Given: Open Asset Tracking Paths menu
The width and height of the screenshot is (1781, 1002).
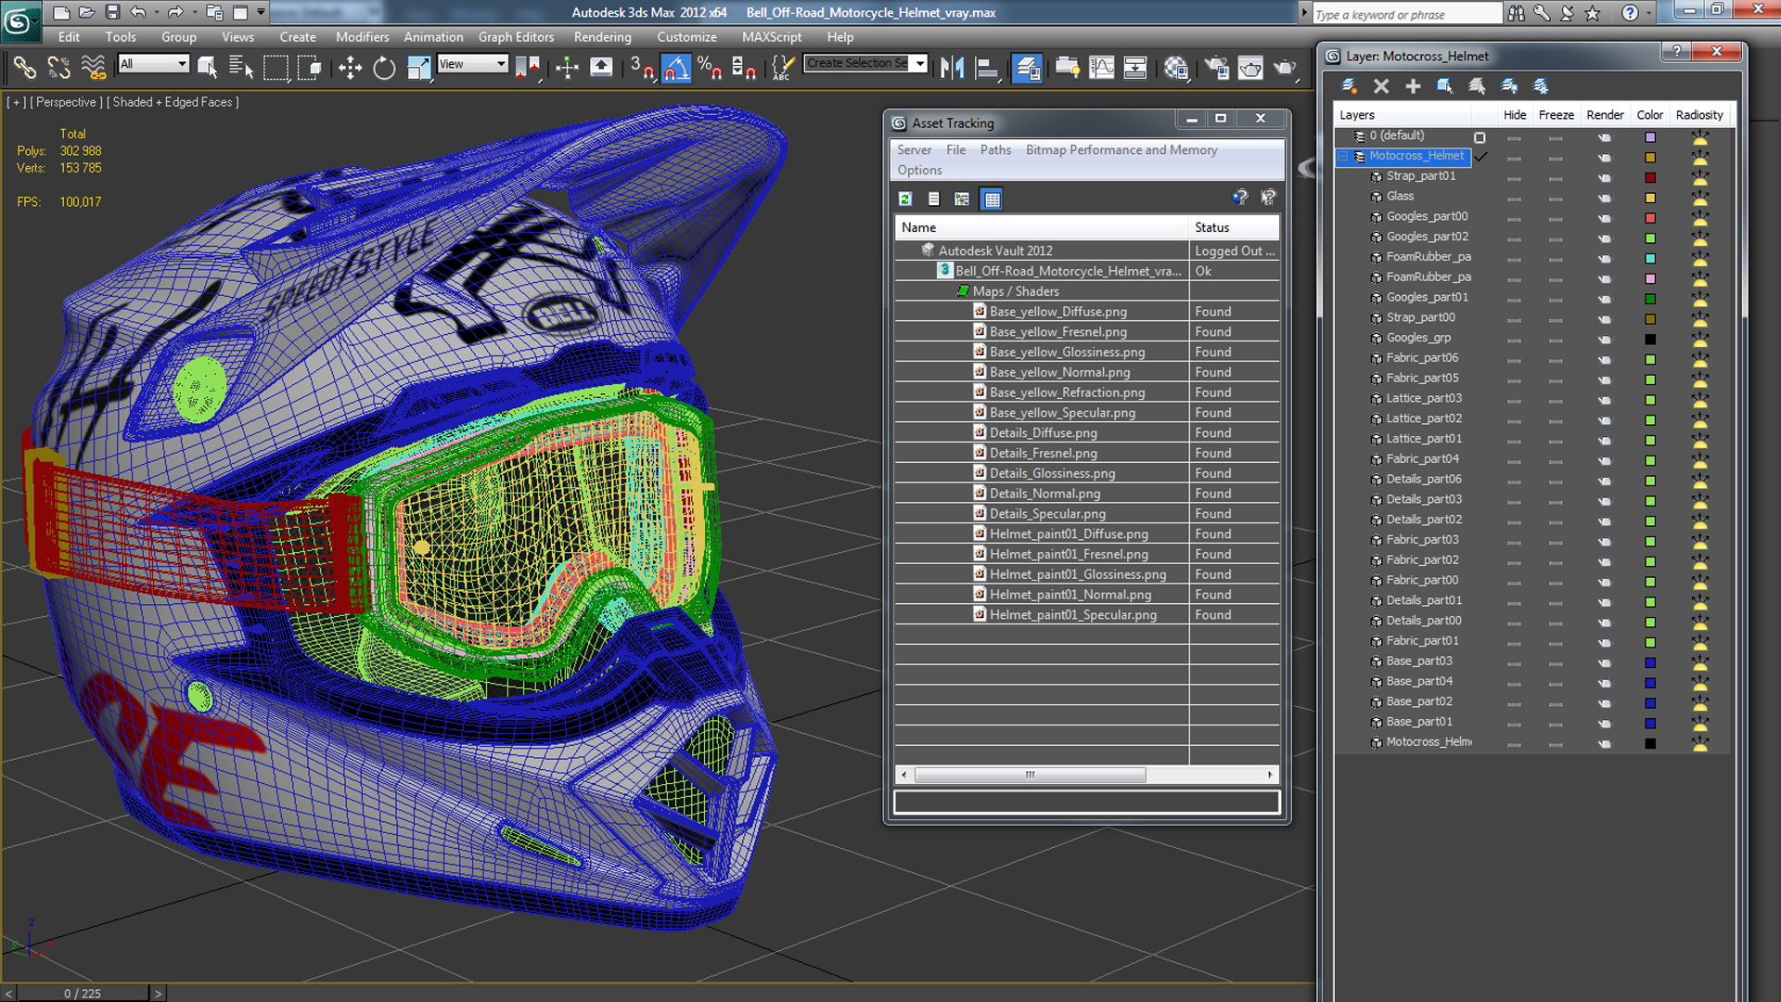Looking at the screenshot, I should pos(995,149).
